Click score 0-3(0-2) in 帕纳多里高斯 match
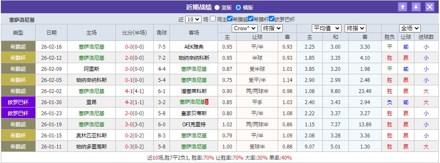Image resolution: width=440 pixels, height=163 pixels. (x=135, y=146)
